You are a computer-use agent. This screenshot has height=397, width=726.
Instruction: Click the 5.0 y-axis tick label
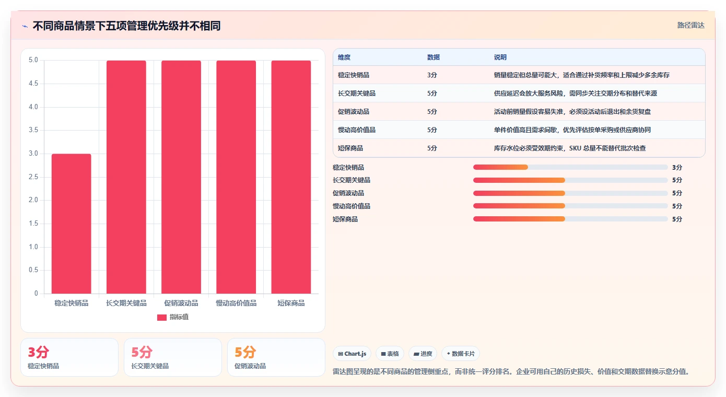pyautogui.click(x=33, y=60)
